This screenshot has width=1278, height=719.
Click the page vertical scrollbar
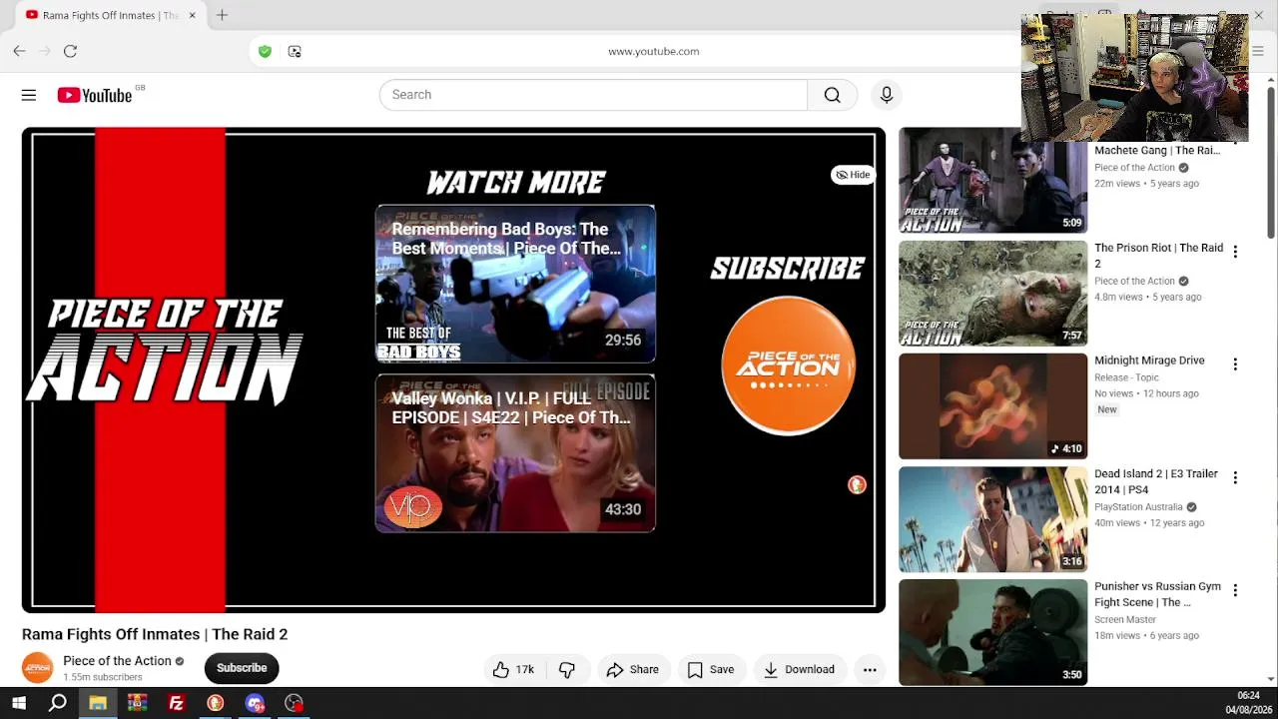pos(1270,165)
